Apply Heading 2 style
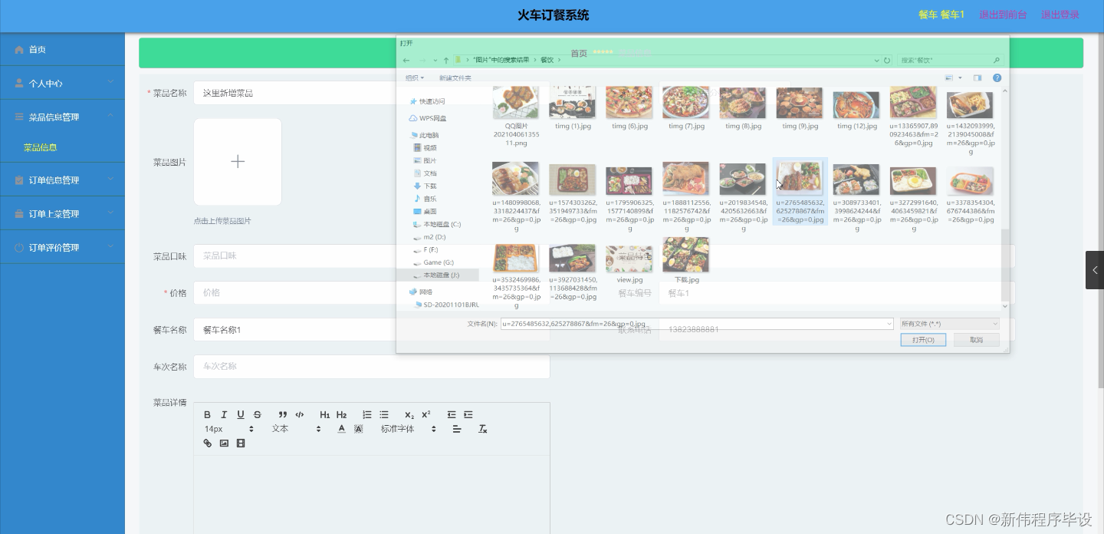The image size is (1104, 534). click(x=342, y=415)
